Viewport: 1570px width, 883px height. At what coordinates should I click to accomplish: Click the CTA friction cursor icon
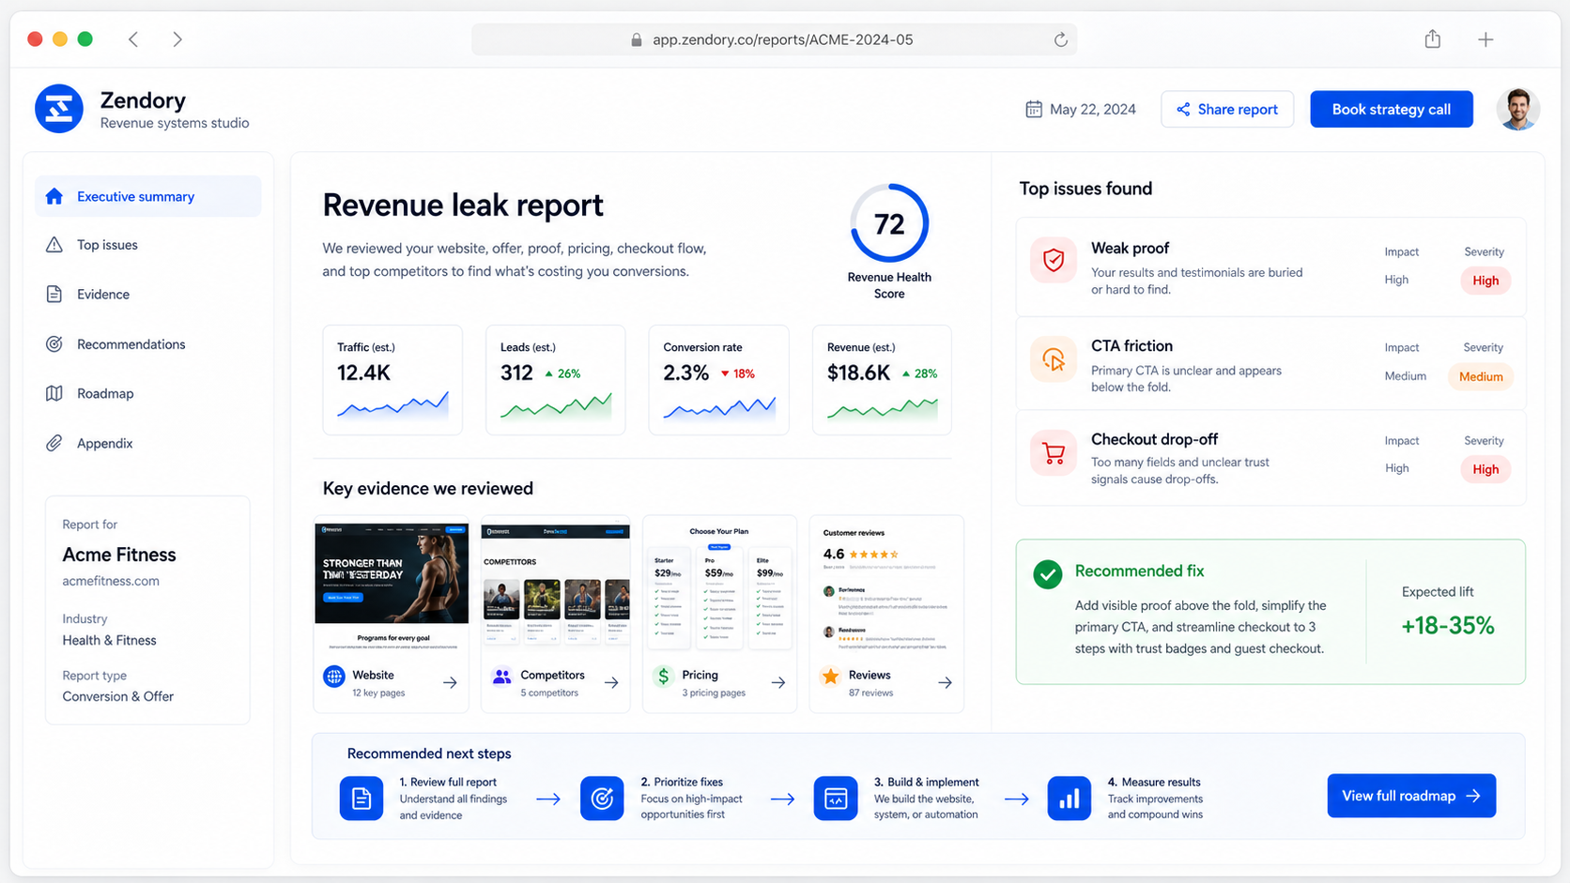click(1054, 359)
